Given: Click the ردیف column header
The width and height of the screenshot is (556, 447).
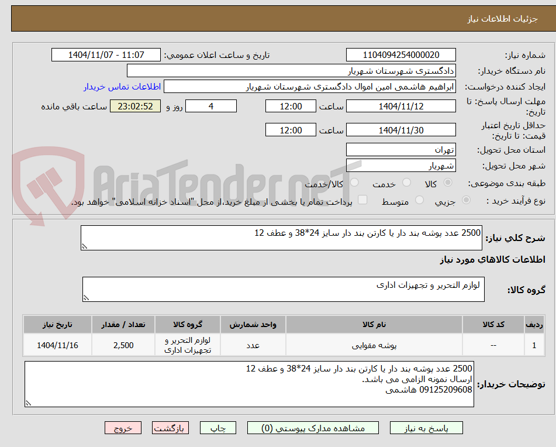Looking at the screenshot, I should 534,325.
